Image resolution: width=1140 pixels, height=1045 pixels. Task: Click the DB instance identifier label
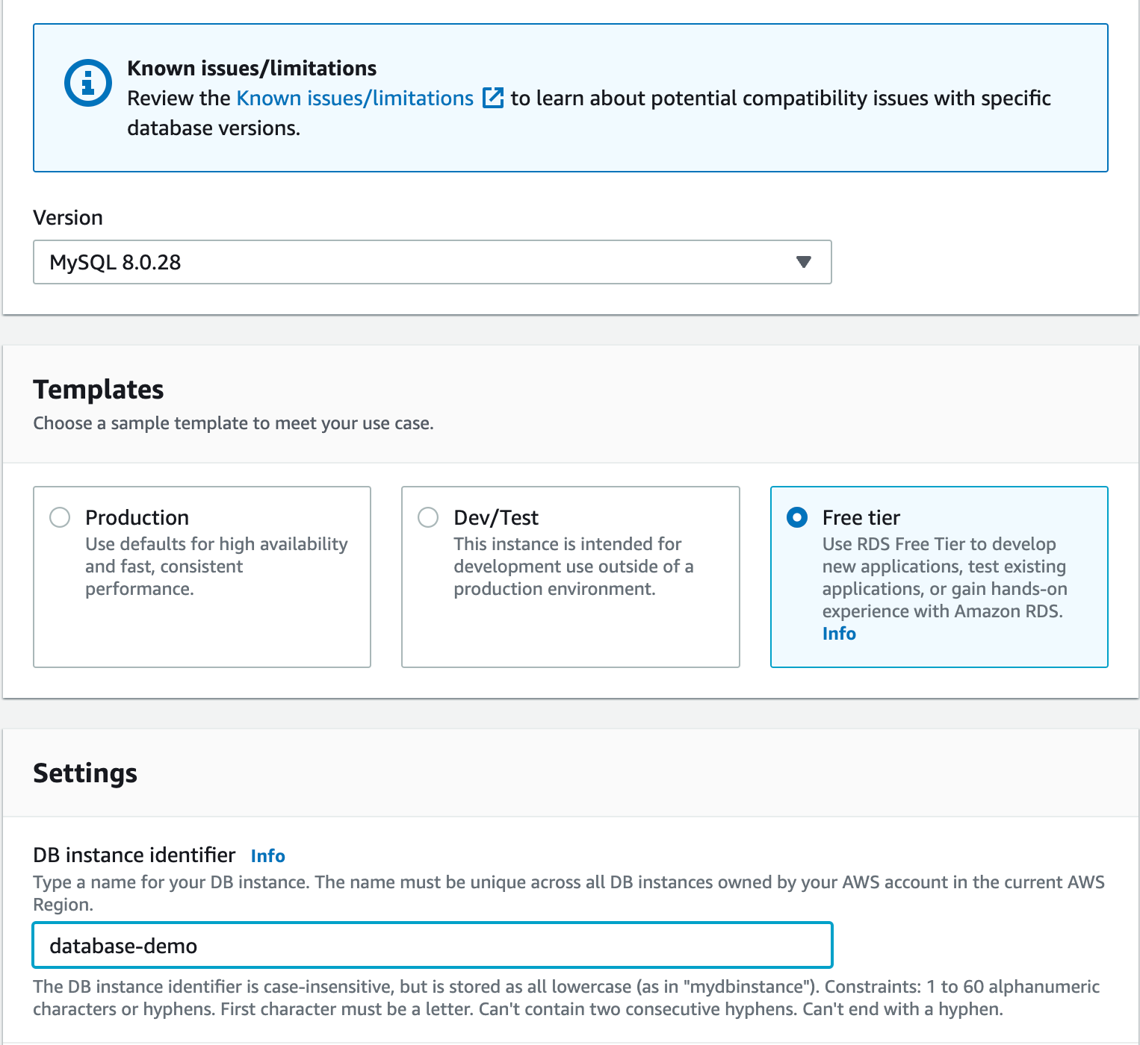pos(134,855)
